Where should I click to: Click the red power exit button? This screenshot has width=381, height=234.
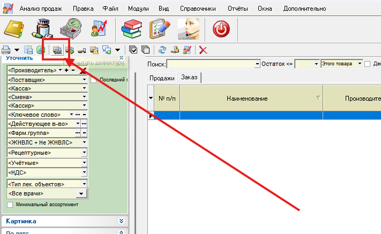tap(221, 29)
